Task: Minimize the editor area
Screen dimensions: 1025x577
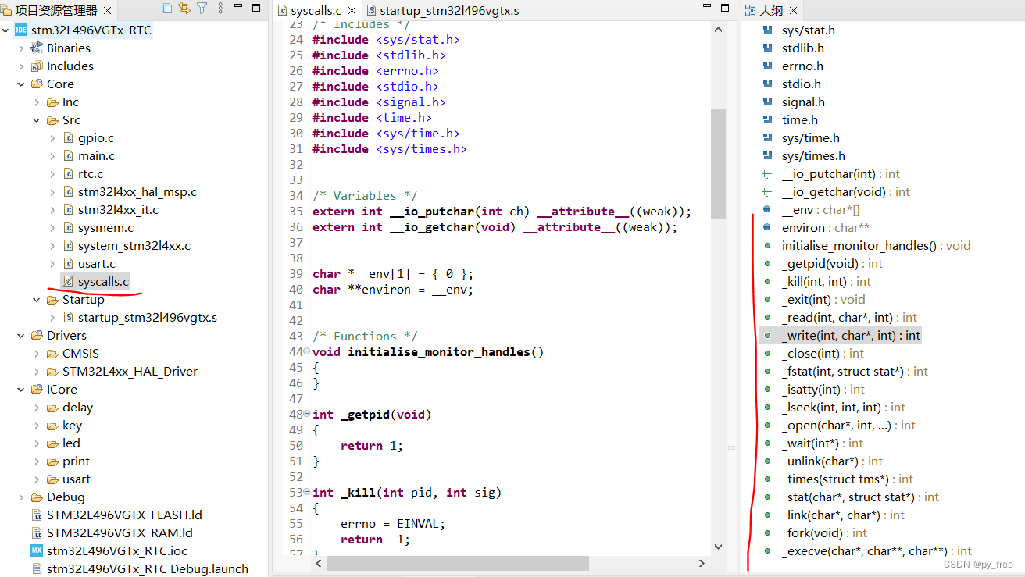Action: pyautogui.click(x=707, y=8)
